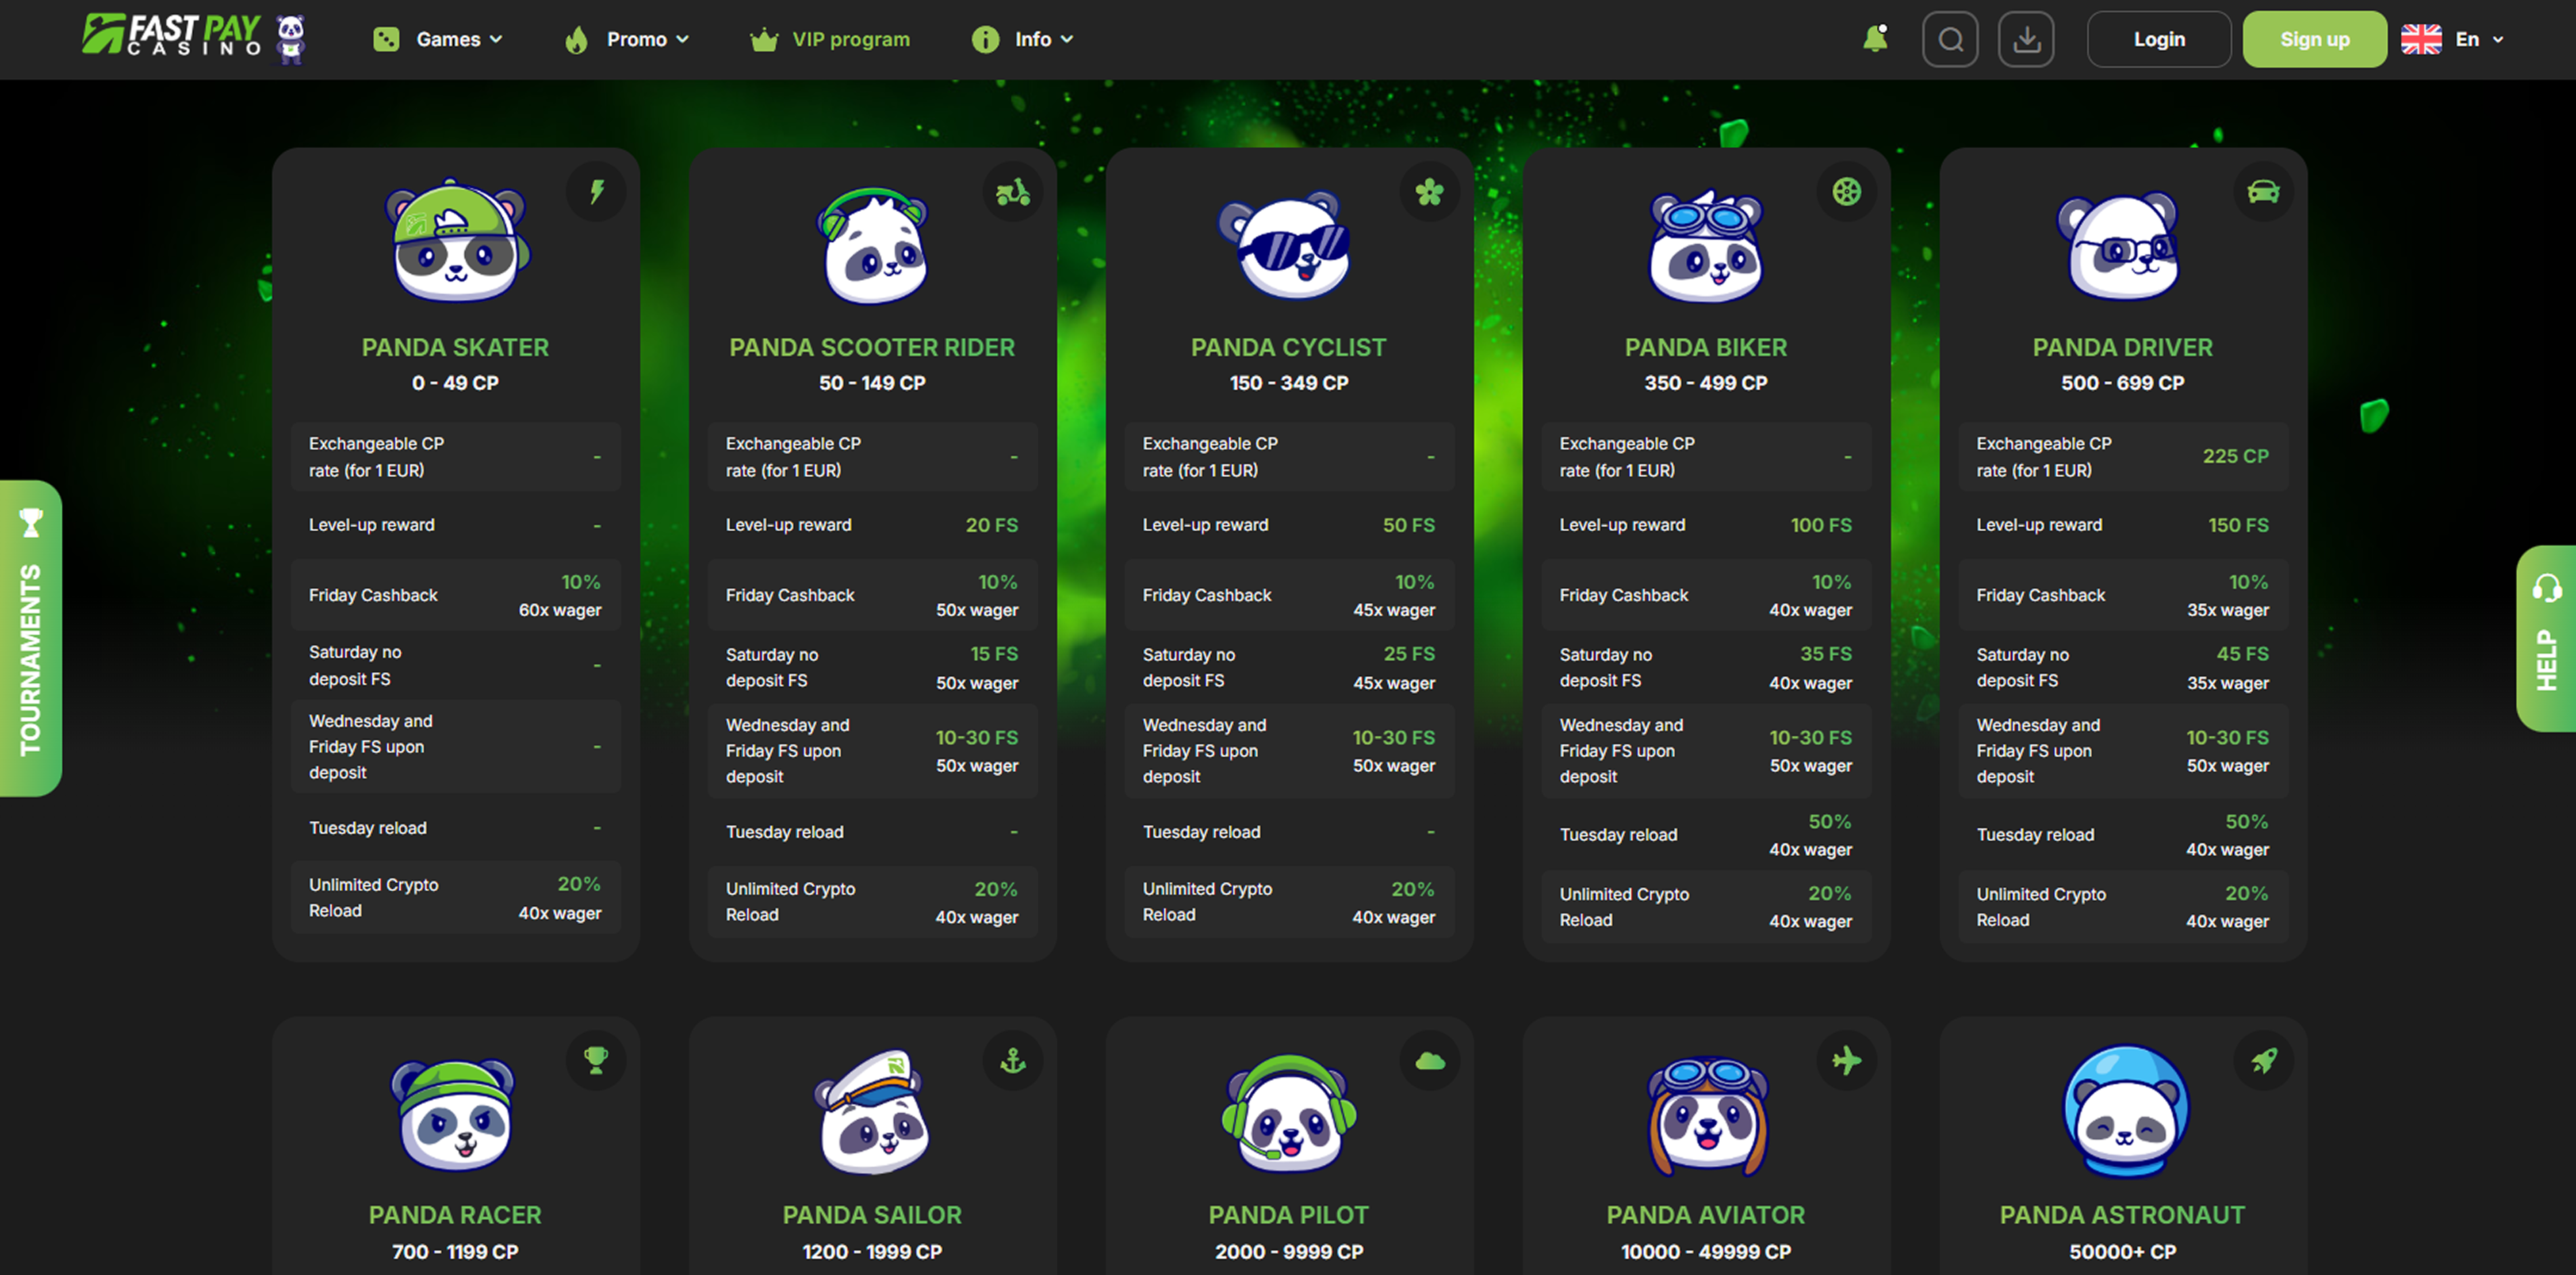2576x1275 pixels.
Task: Click the PANDA SKATER title
Action: click(455, 347)
